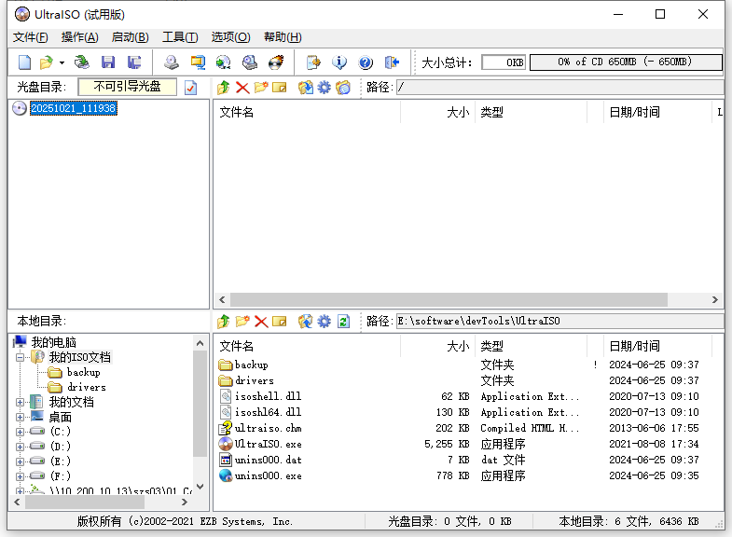Click Rename icon in local pane toolbar
Screen dimensions: 732x537
tap(279, 321)
